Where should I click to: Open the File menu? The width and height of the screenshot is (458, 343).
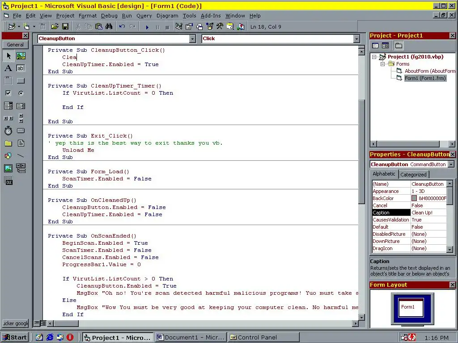click(17, 16)
